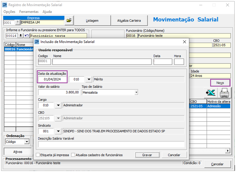
Task: Open the Opções menu
Action: [x=9, y=12]
